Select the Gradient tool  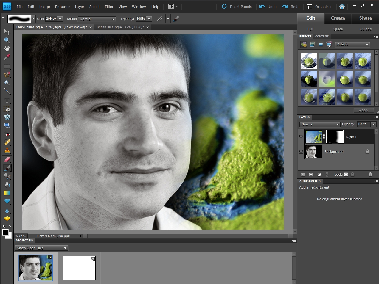[x=7, y=193]
